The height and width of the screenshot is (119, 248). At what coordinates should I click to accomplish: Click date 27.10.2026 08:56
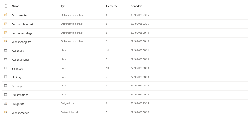point(140,112)
